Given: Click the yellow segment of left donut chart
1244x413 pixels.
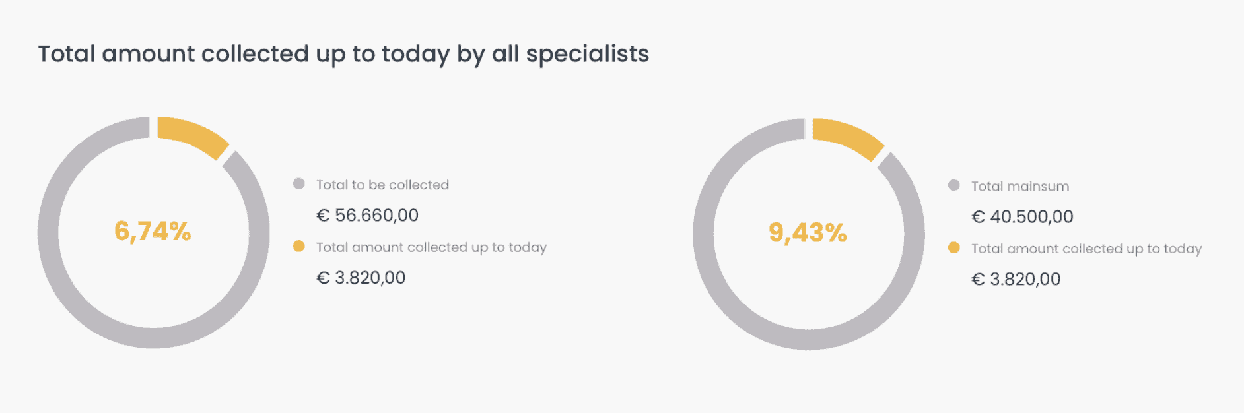Looking at the screenshot, I should point(193,136).
